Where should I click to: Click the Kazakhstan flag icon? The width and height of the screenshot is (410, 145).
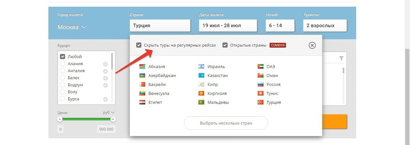(x=201, y=76)
